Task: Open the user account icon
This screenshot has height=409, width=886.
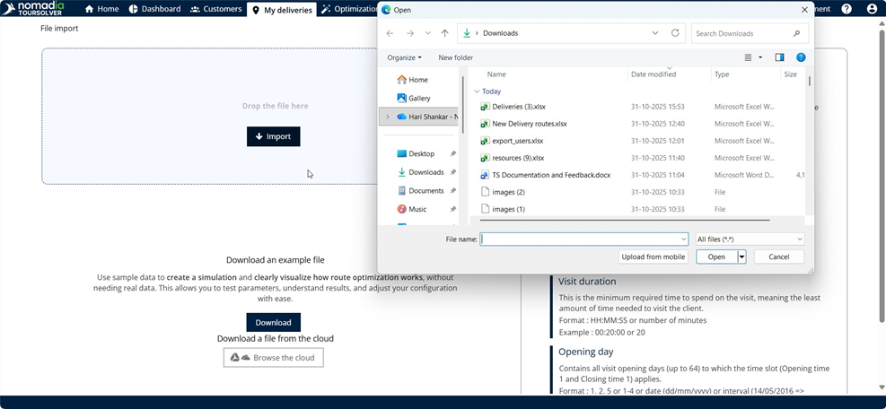Action: [x=872, y=9]
